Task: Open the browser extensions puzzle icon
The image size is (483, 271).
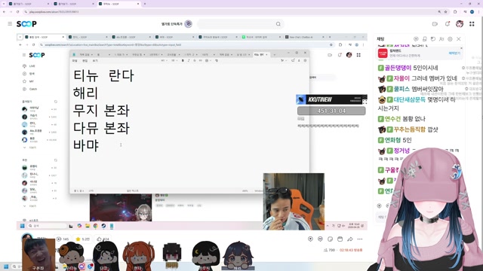Action: [x=455, y=12]
